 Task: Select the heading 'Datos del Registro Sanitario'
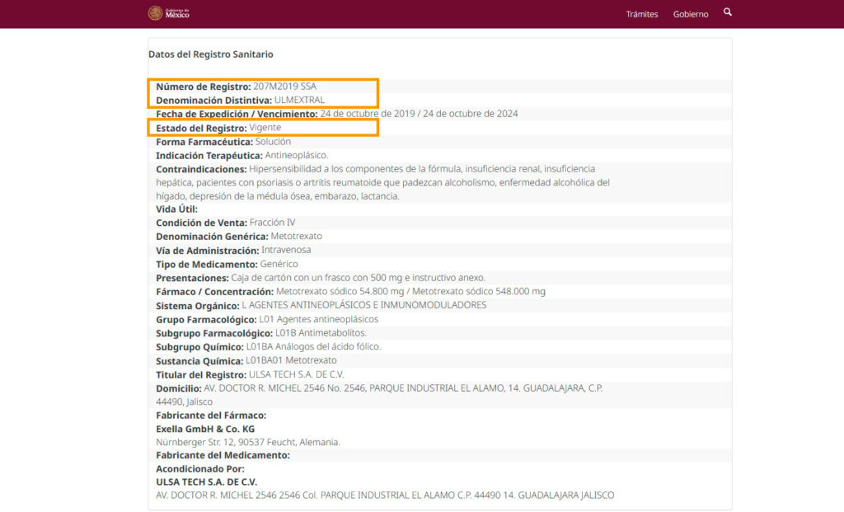pyautogui.click(x=211, y=54)
